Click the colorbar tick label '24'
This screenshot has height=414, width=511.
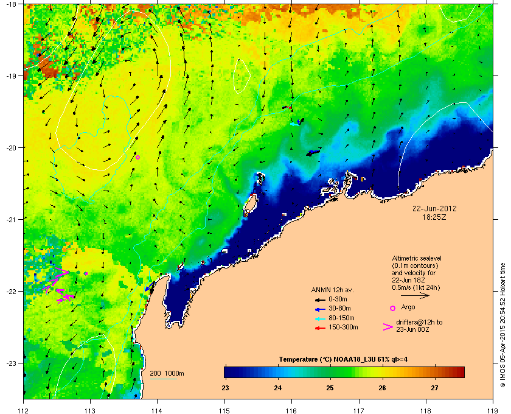(277, 388)
